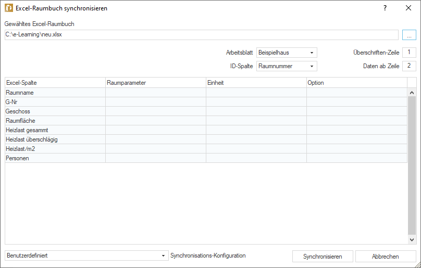
Task: Click the Einheit column header
Action: [256, 83]
